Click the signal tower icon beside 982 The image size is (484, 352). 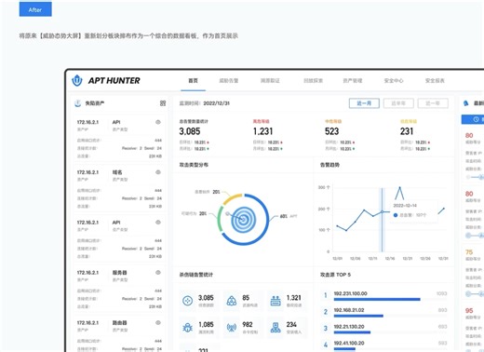point(232,327)
